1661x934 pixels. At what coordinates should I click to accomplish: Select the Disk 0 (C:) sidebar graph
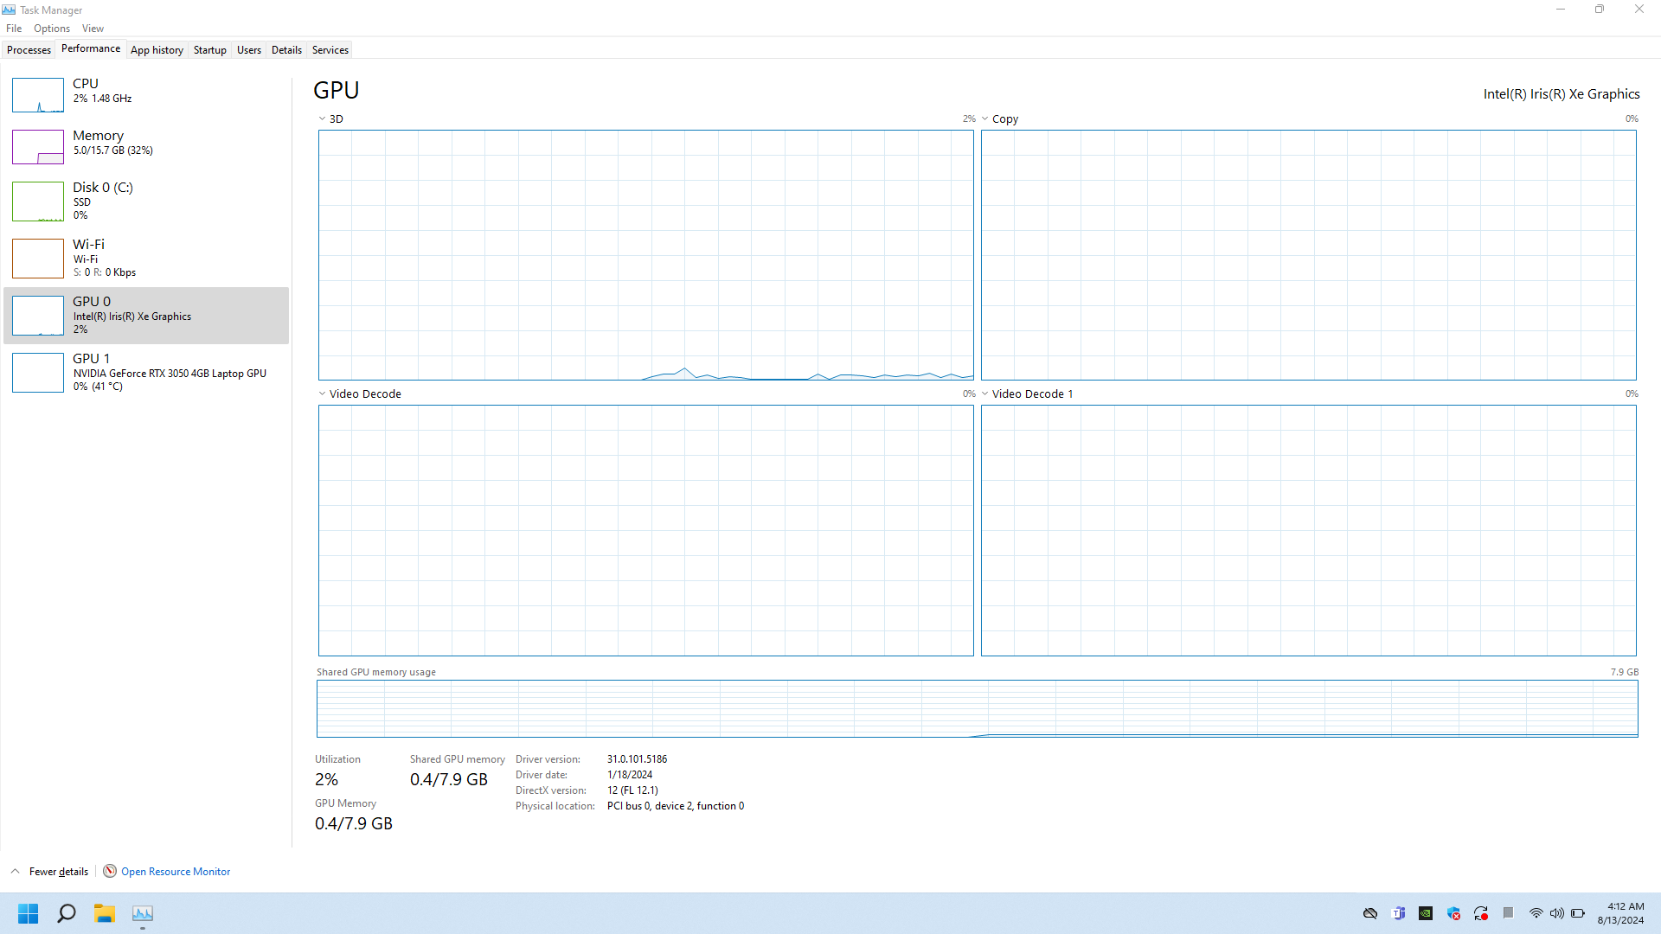38,202
